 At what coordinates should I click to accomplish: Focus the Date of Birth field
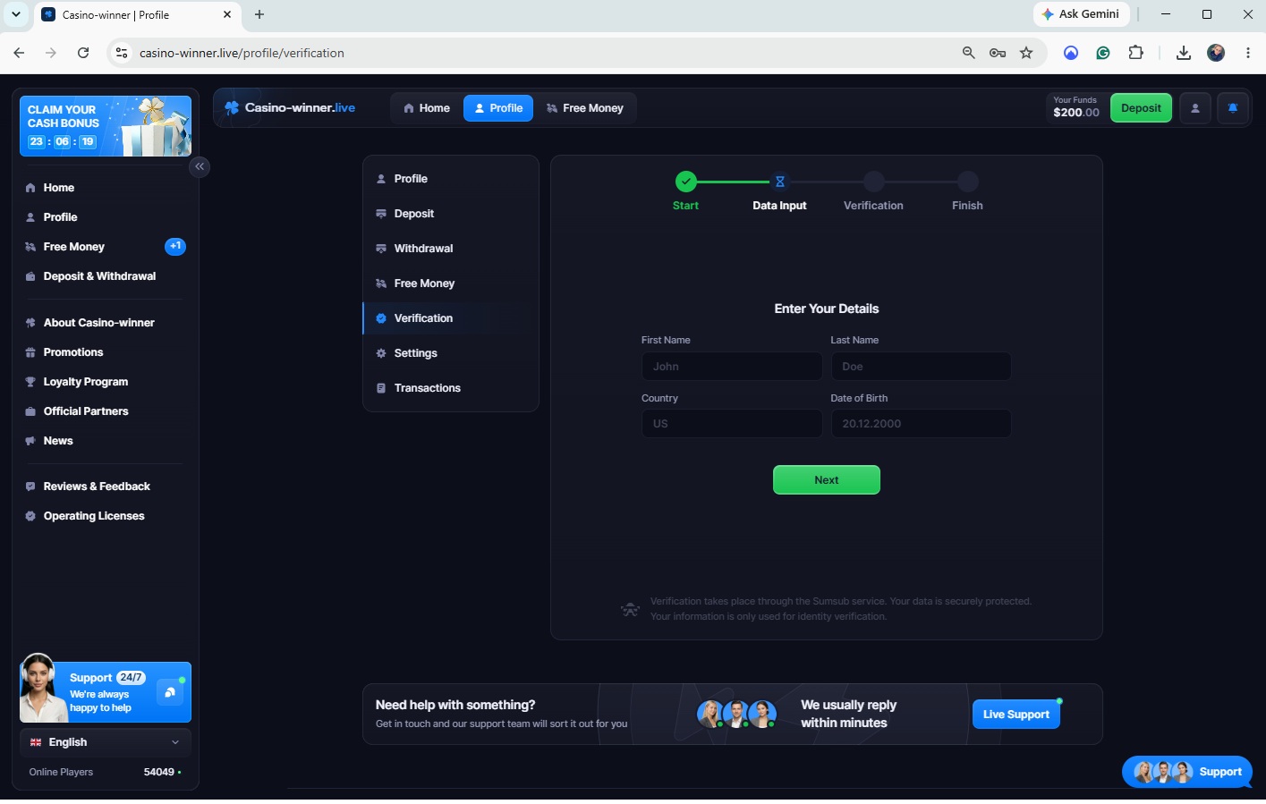click(x=921, y=424)
